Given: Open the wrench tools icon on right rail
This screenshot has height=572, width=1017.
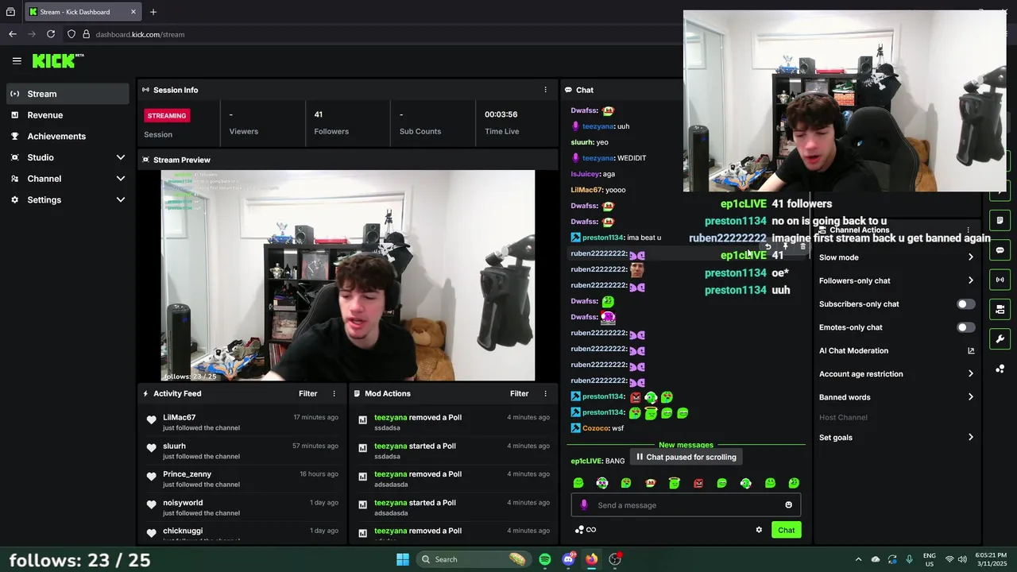Looking at the screenshot, I should click(x=1000, y=339).
